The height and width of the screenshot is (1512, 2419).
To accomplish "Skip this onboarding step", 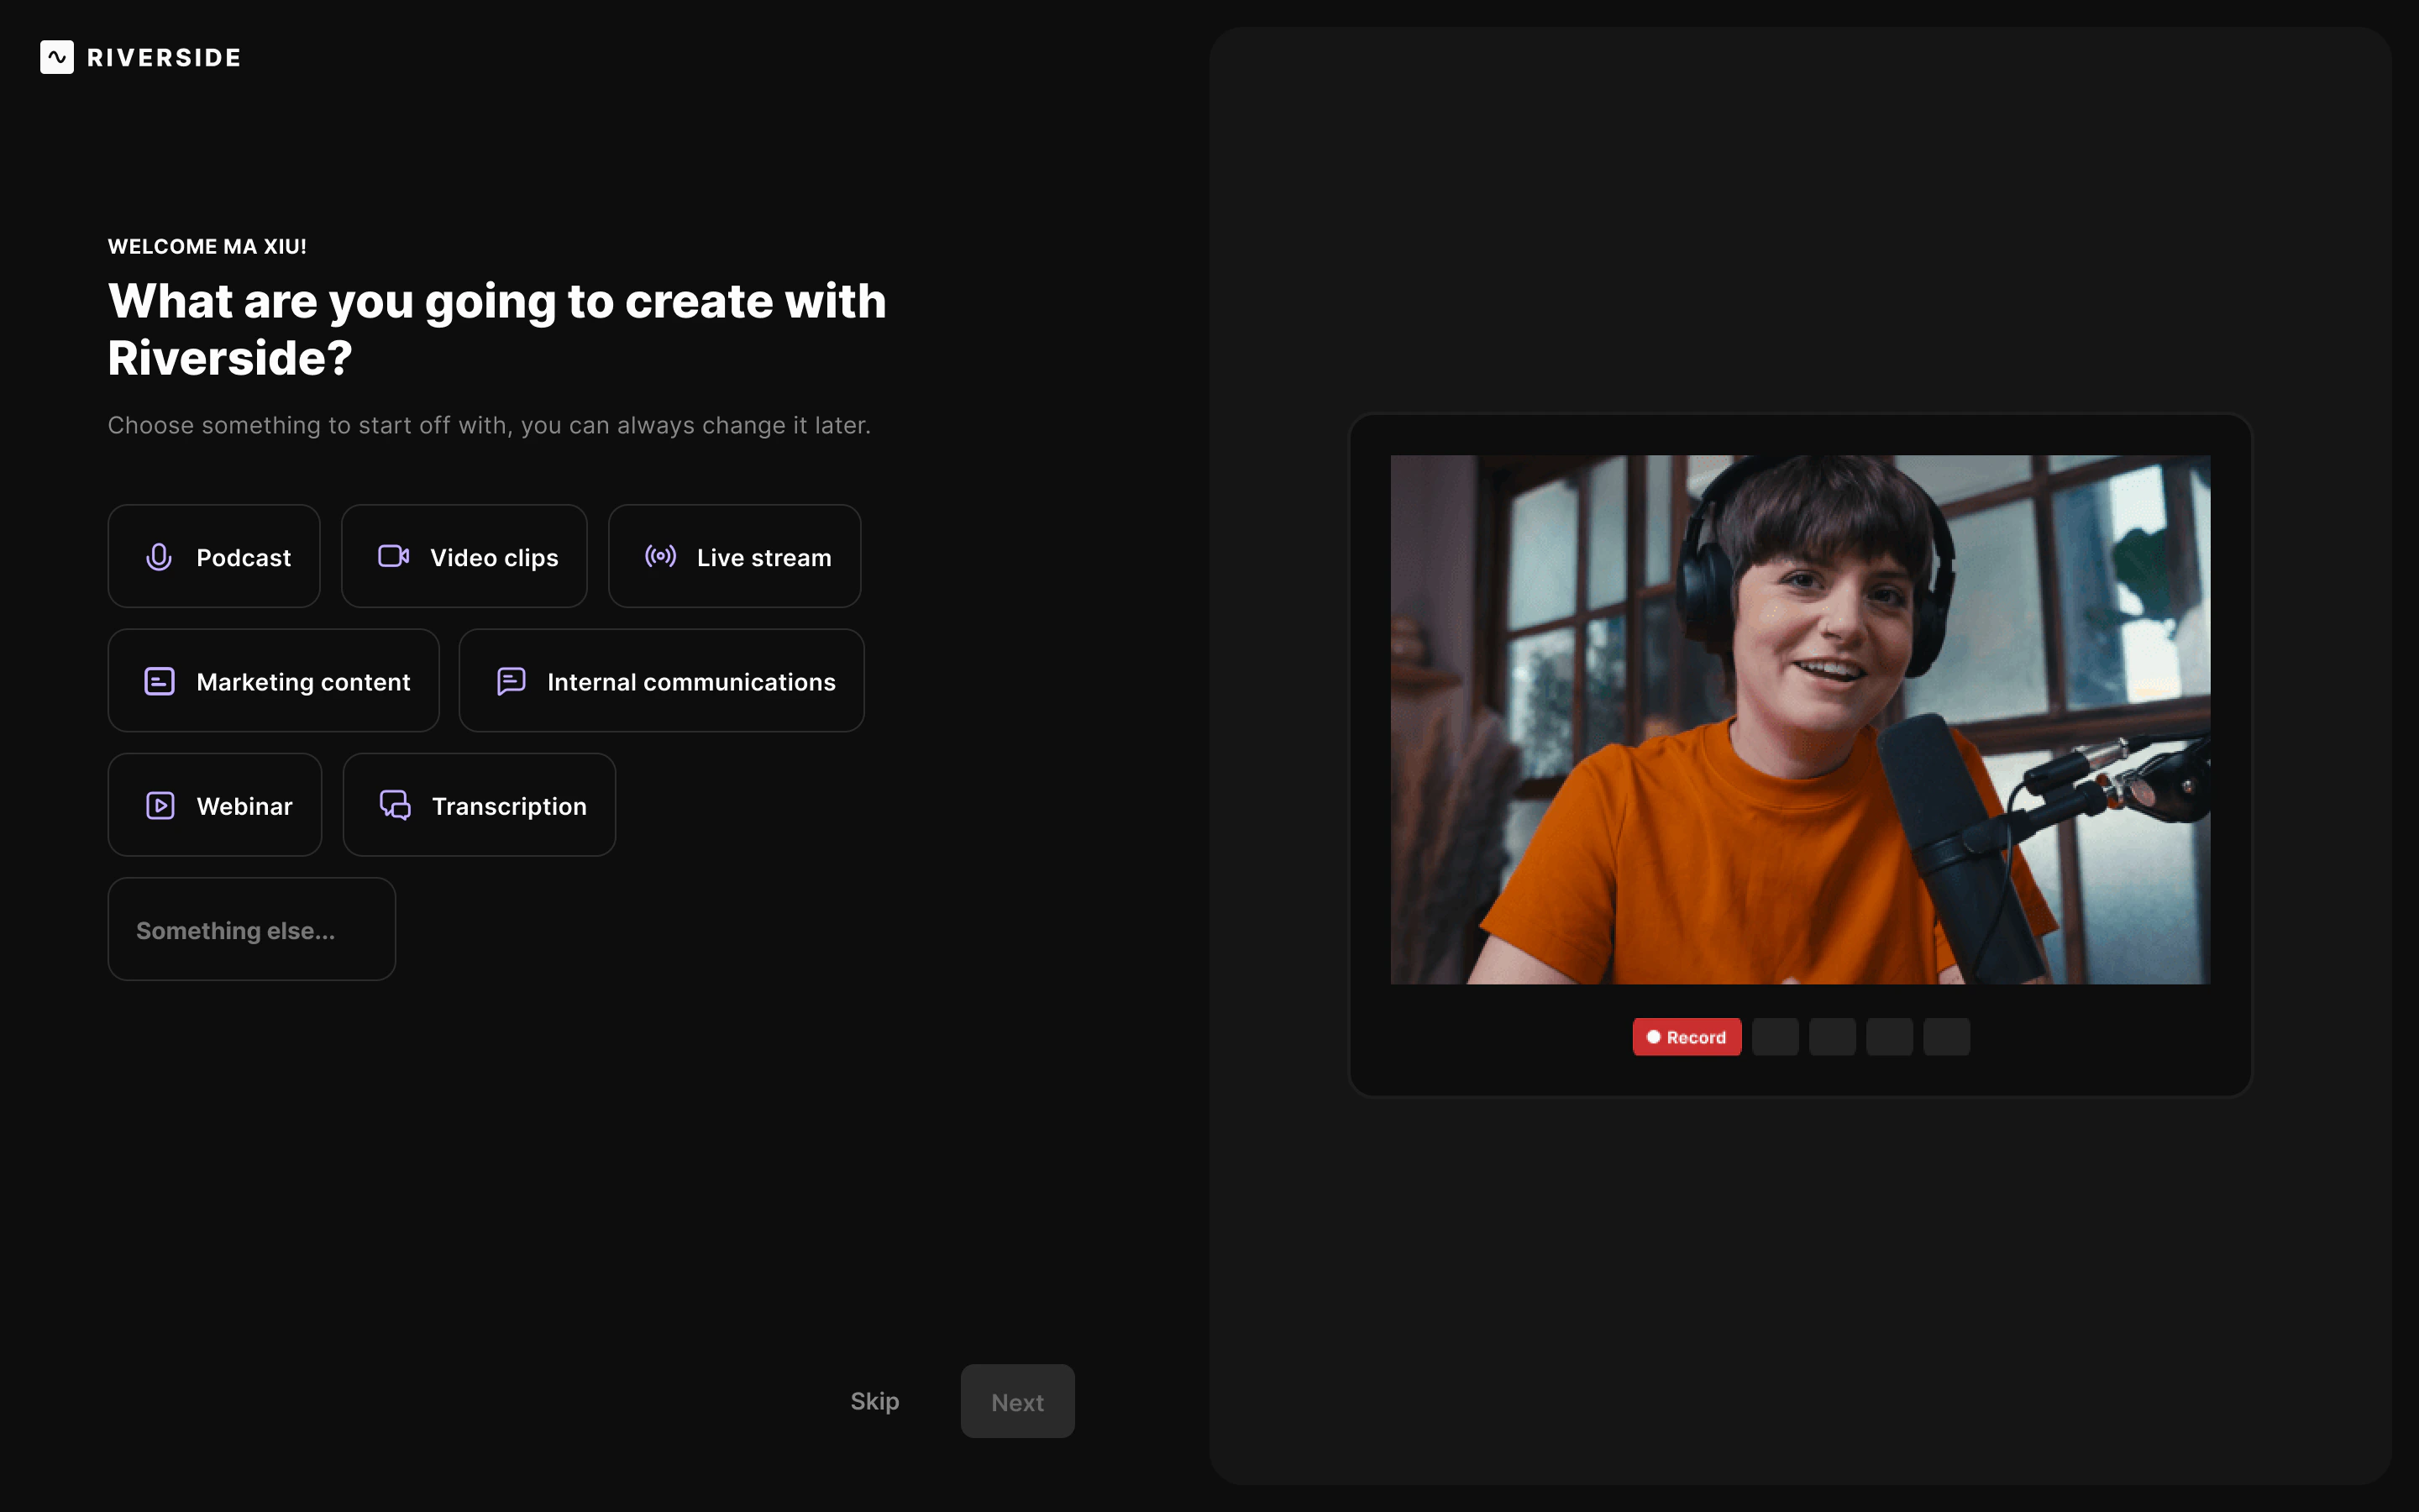I will [x=874, y=1401].
